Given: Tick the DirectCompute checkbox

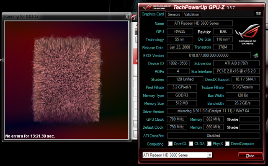Looking at the screenshot, I should (x=227, y=144).
